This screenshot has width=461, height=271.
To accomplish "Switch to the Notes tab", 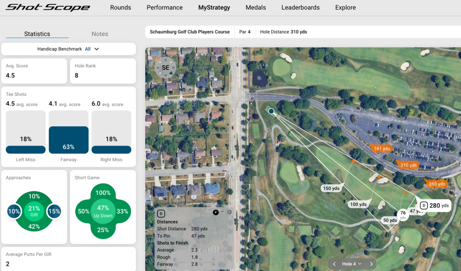I will coord(100,34).
